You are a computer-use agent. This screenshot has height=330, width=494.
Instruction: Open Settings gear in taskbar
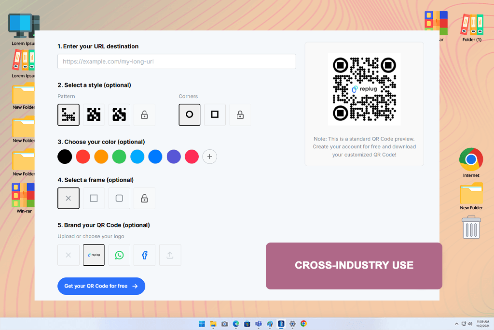(x=292, y=324)
